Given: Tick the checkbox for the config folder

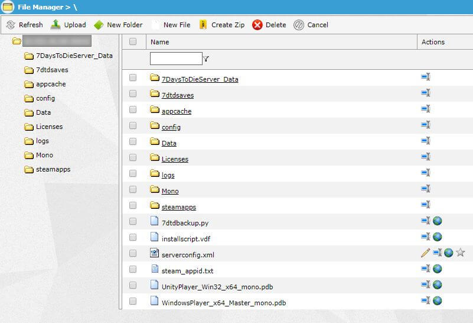Looking at the screenshot, I should [x=133, y=125].
